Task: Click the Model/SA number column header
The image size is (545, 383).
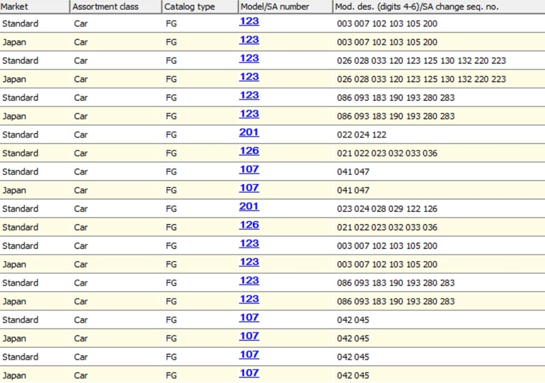Action: (286, 7)
